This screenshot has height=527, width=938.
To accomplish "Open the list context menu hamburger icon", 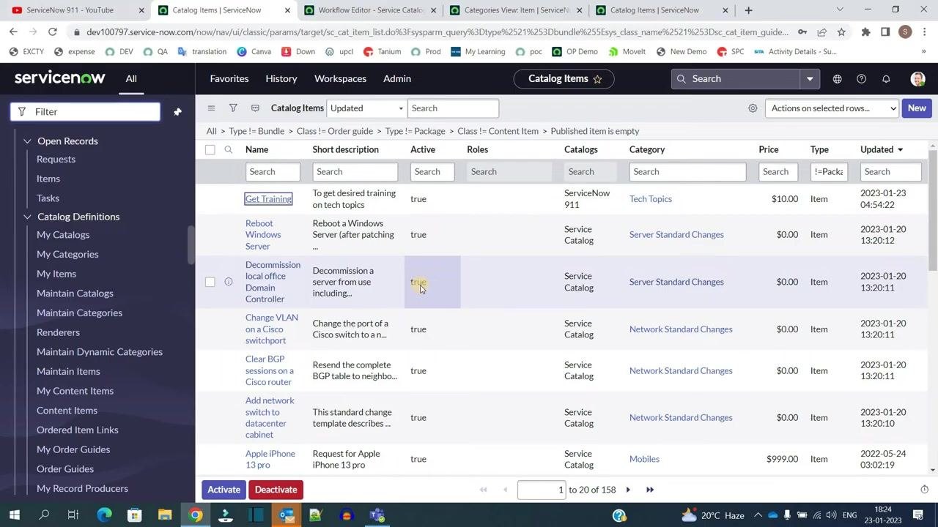I will tap(211, 108).
